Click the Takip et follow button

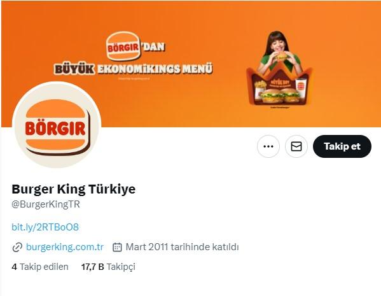[x=342, y=146]
